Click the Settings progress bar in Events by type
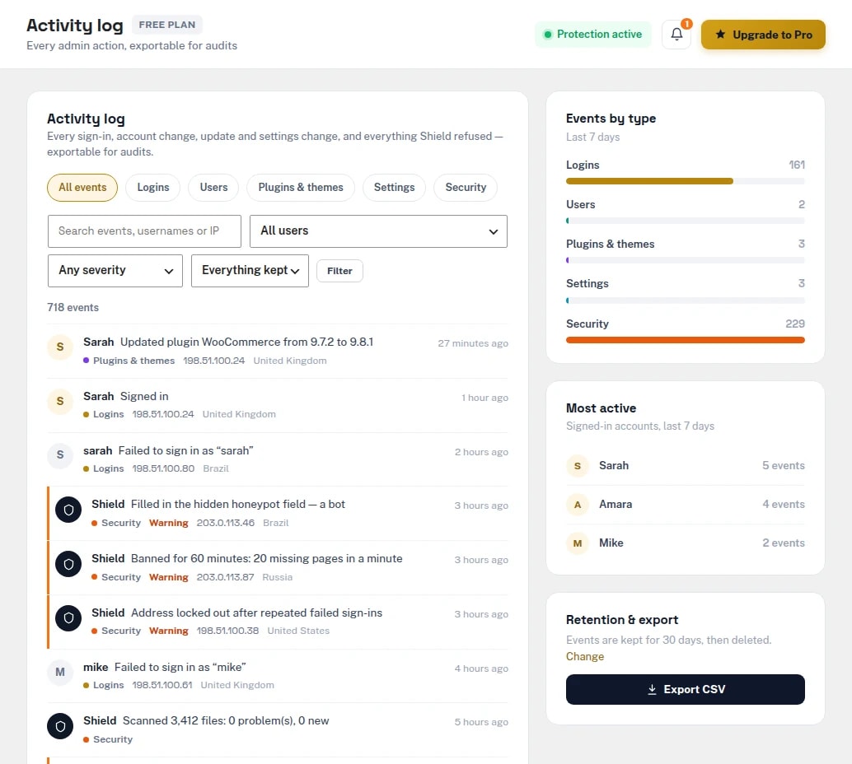This screenshot has height=764, width=852. click(x=686, y=300)
